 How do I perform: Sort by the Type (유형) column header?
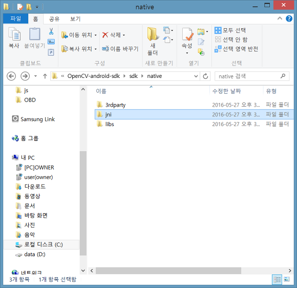[x=271, y=91]
